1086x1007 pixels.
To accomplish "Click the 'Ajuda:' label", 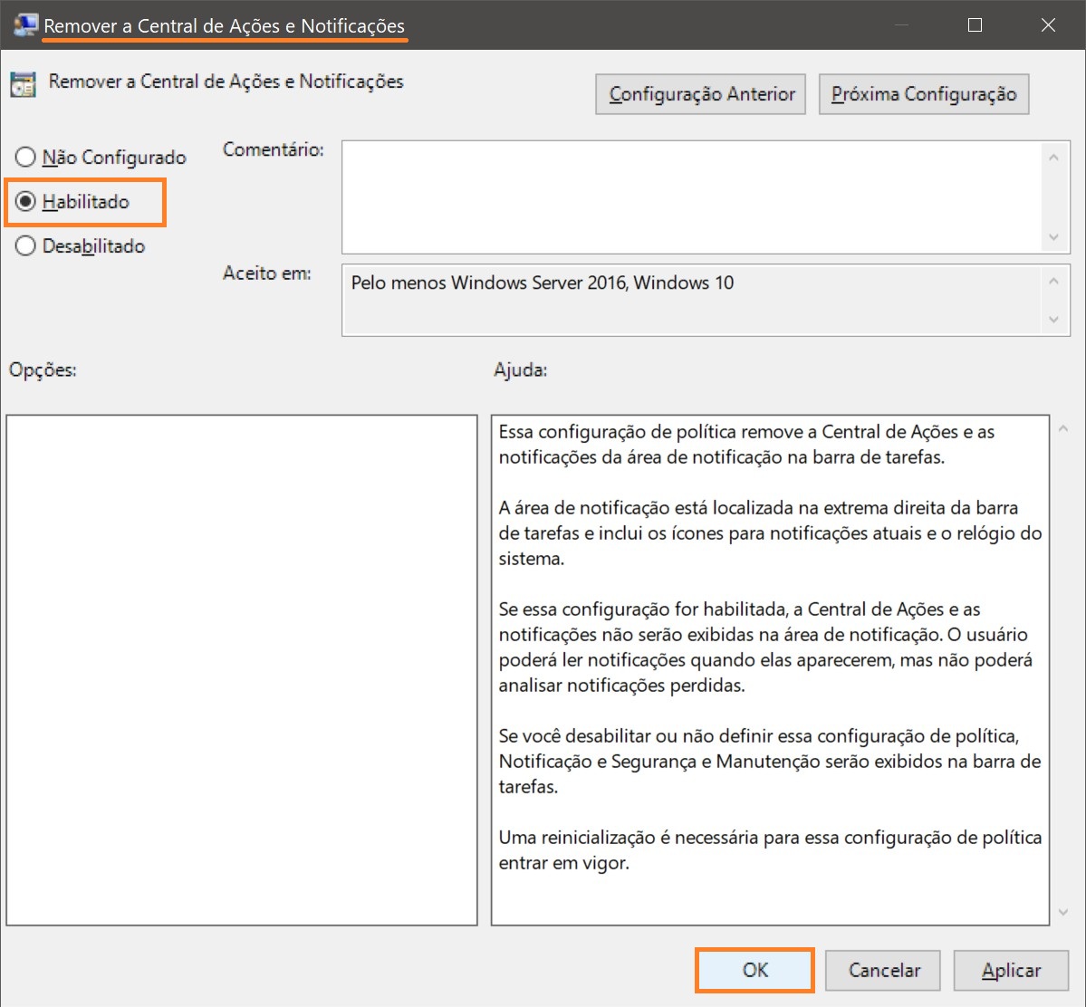I will click(520, 370).
